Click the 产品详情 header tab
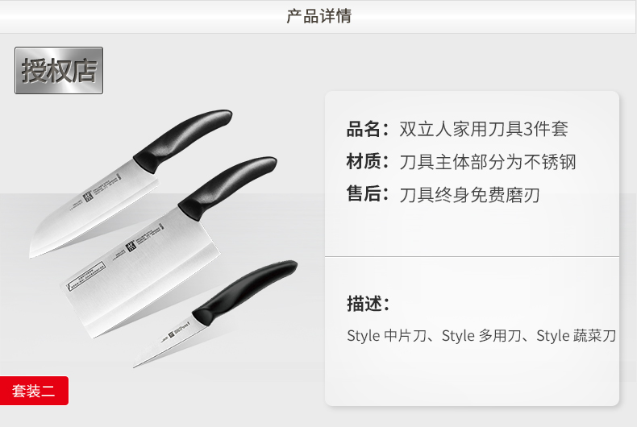 318,17
